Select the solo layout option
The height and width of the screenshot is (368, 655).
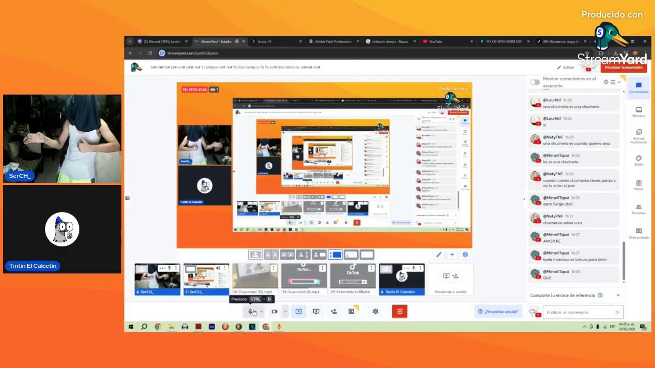(x=255, y=255)
